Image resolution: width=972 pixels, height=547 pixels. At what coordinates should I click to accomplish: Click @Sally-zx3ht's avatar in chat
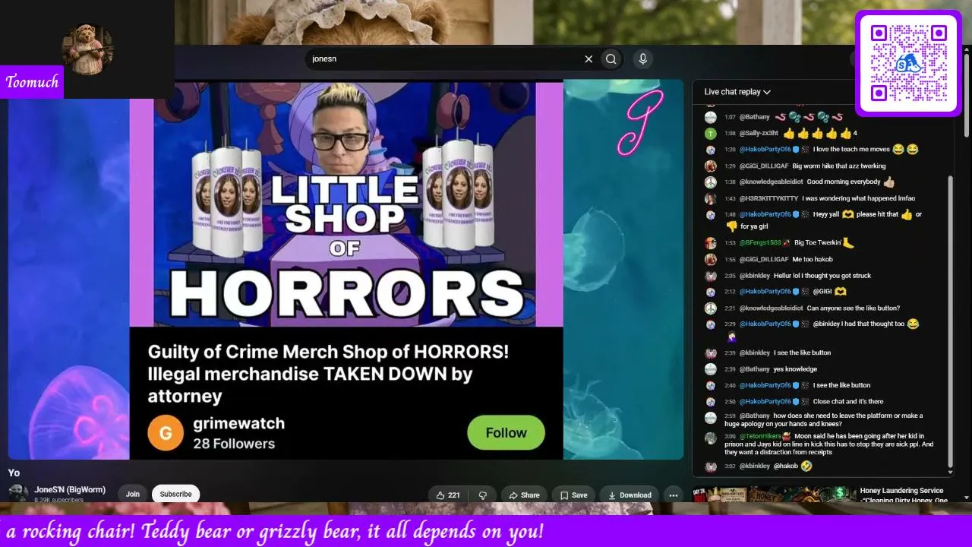pos(710,134)
